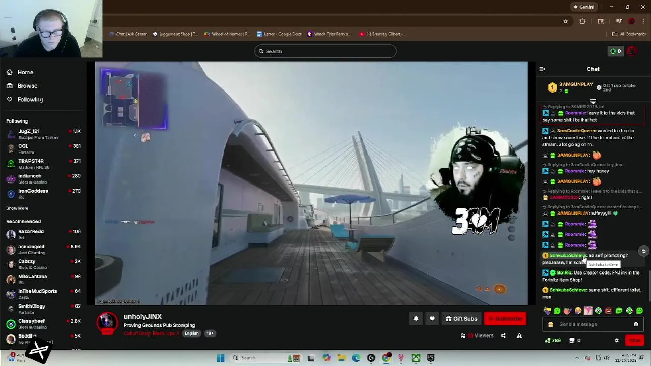
Task: Open InTheMudSports recommended channel
Action: pyautogui.click(x=44, y=294)
